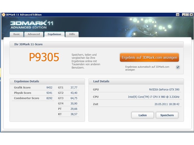Image resolution: width=194 pixels, height=145 pixels.
Task: Click the GPU NVIDIA GeForce GTX 590 row
Action: (x=136, y=89)
